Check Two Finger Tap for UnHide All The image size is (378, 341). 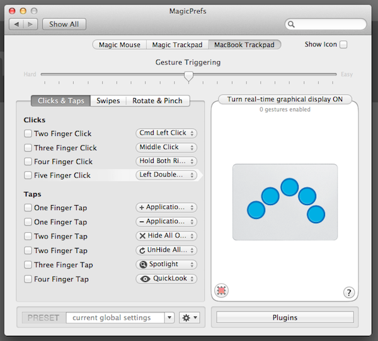tap(28, 250)
